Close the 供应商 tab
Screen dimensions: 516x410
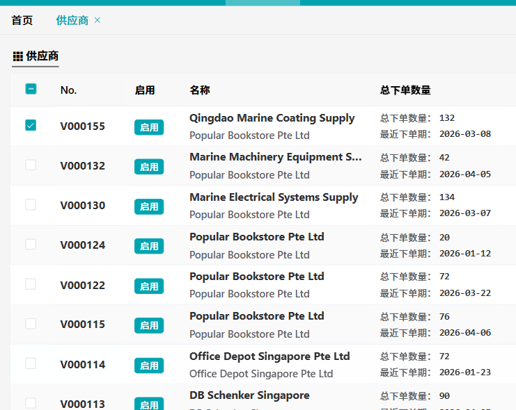click(97, 20)
